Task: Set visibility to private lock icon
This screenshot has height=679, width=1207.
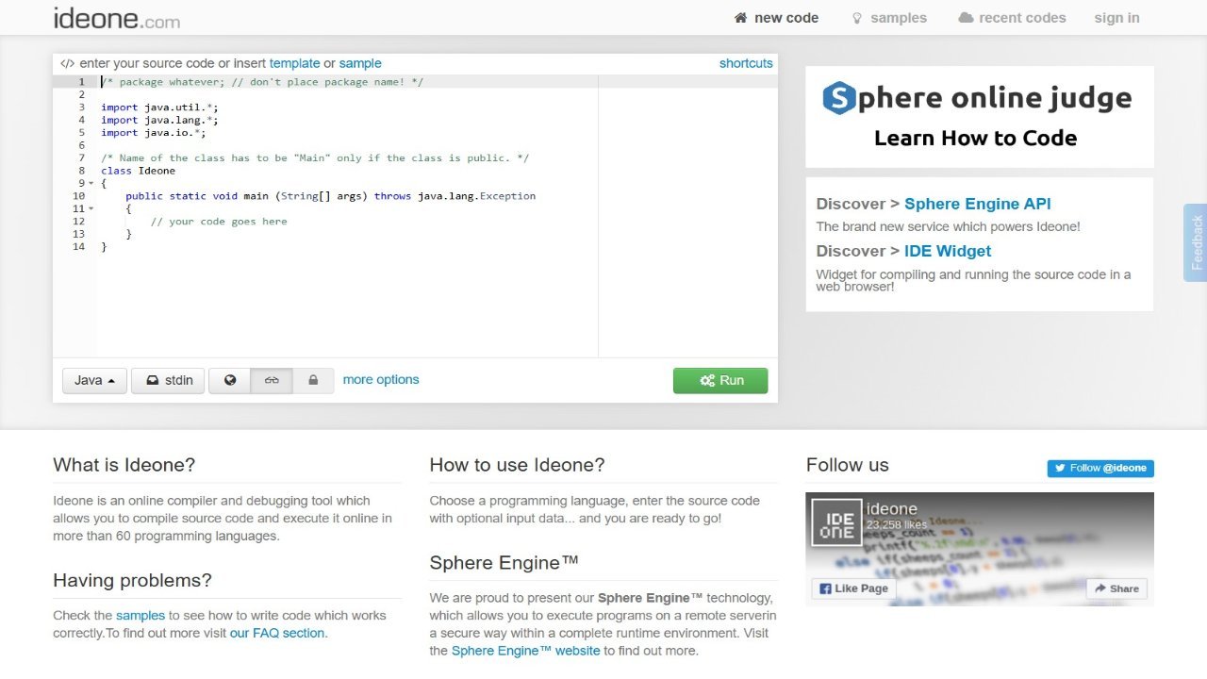Action: [x=313, y=380]
